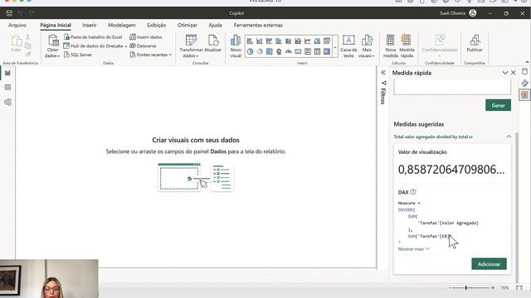This screenshot has height=298, width=531.
Task: Open the top pane icon on far-right strip
Action: point(524,72)
